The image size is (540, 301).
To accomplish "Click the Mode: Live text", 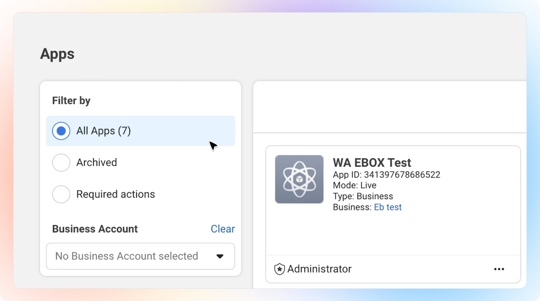I will (x=355, y=185).
